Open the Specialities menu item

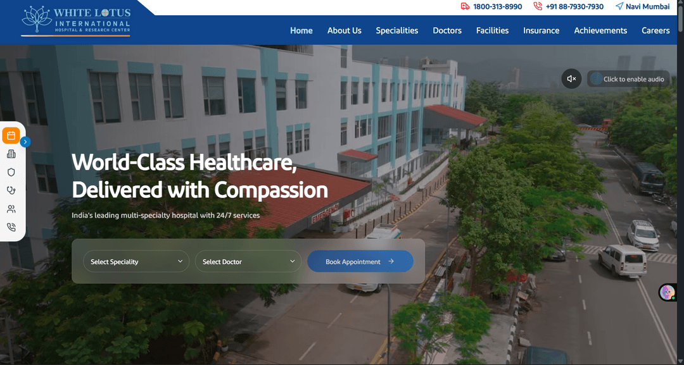click(x=397, y=30)
